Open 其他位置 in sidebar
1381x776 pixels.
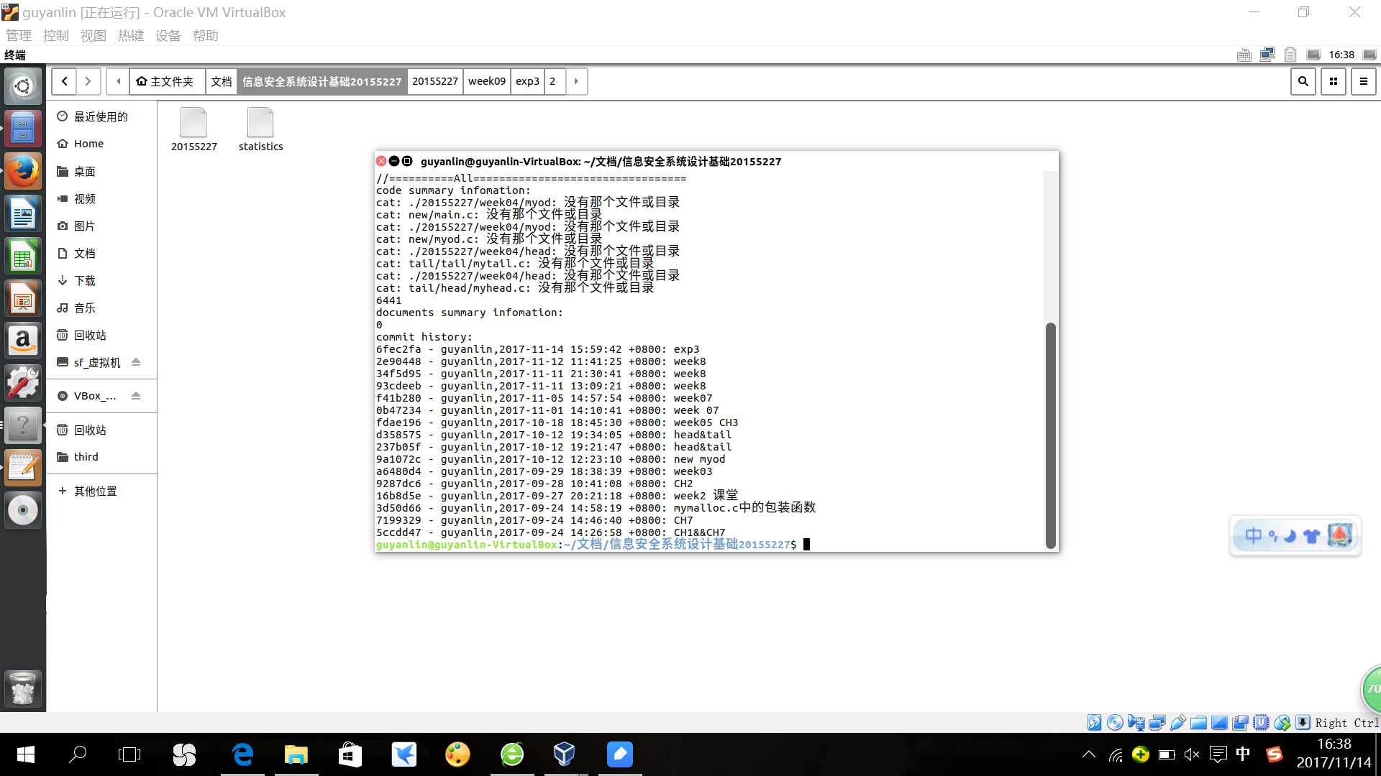101,491
